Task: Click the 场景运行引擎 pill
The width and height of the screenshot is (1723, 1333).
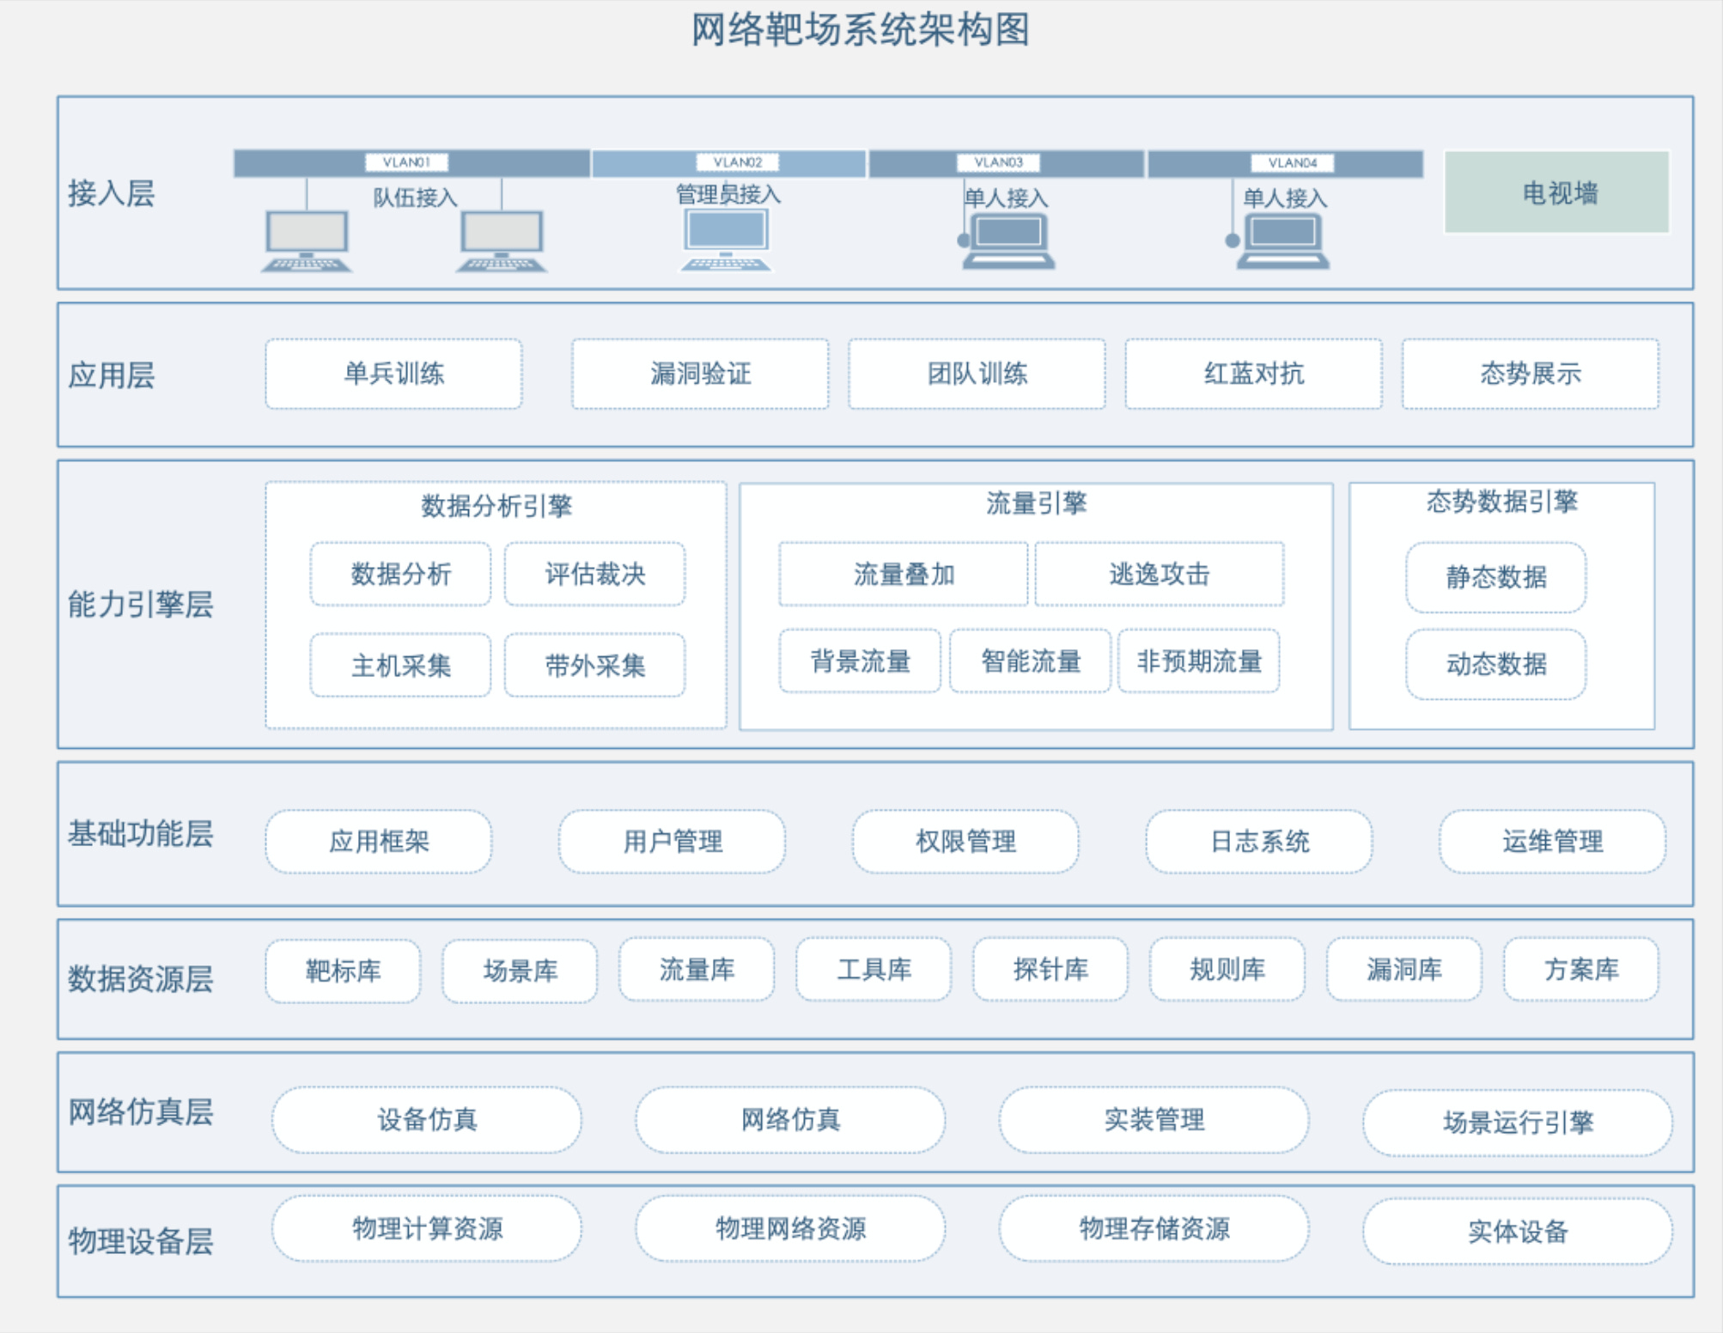Action: coord(1517,1122)
